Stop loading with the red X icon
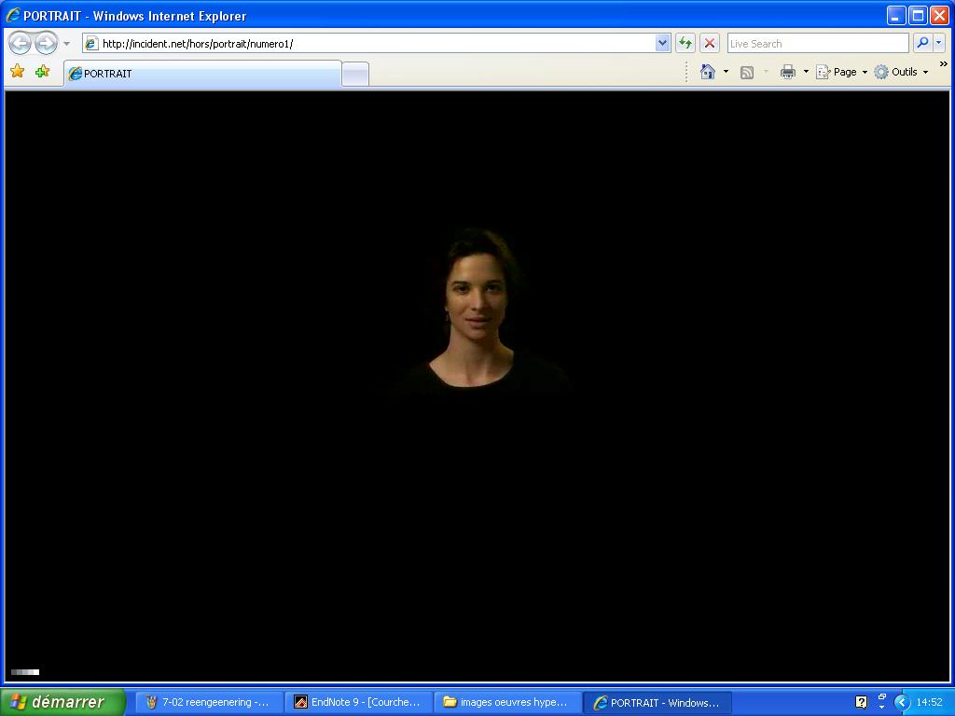Screen dimensions: 955x716 (709, 43)
